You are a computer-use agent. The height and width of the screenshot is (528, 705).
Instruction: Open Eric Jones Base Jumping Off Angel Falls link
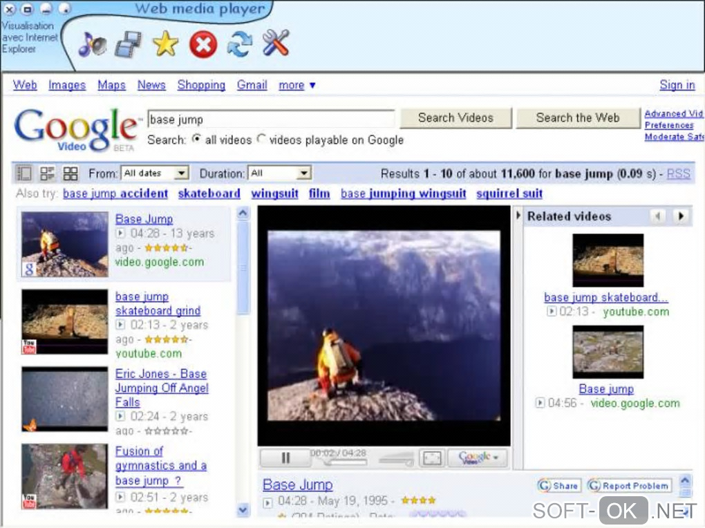point(162,388)
